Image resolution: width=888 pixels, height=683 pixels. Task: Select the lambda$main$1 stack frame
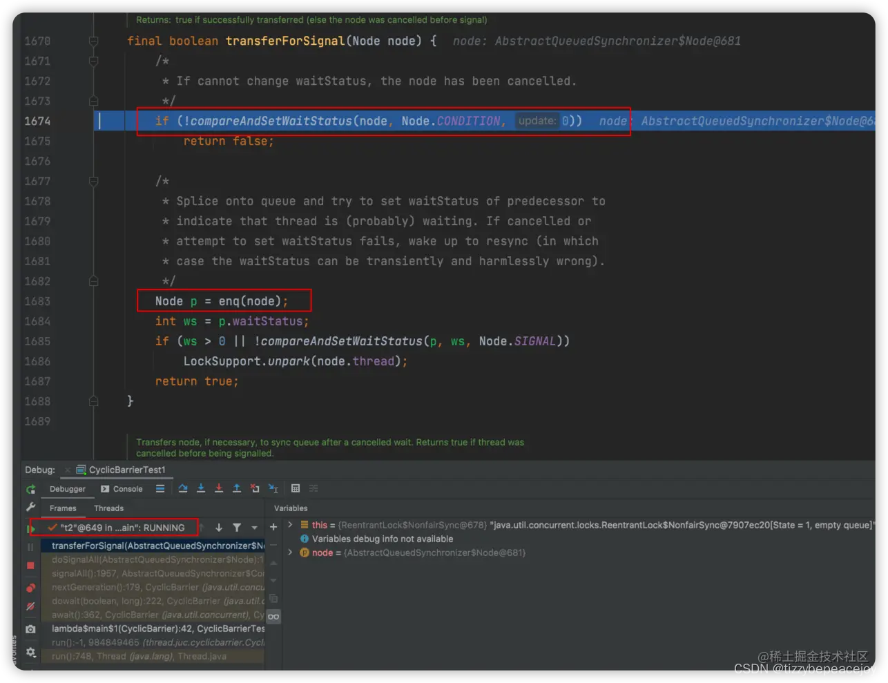pos(153,628)
